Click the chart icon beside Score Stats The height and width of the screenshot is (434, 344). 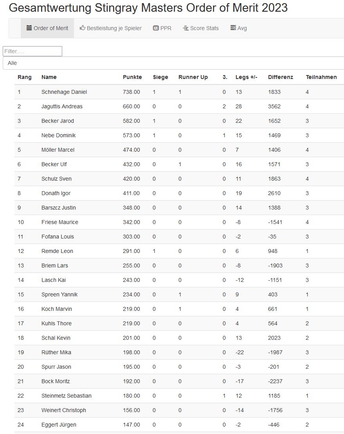tap(186, 28)
